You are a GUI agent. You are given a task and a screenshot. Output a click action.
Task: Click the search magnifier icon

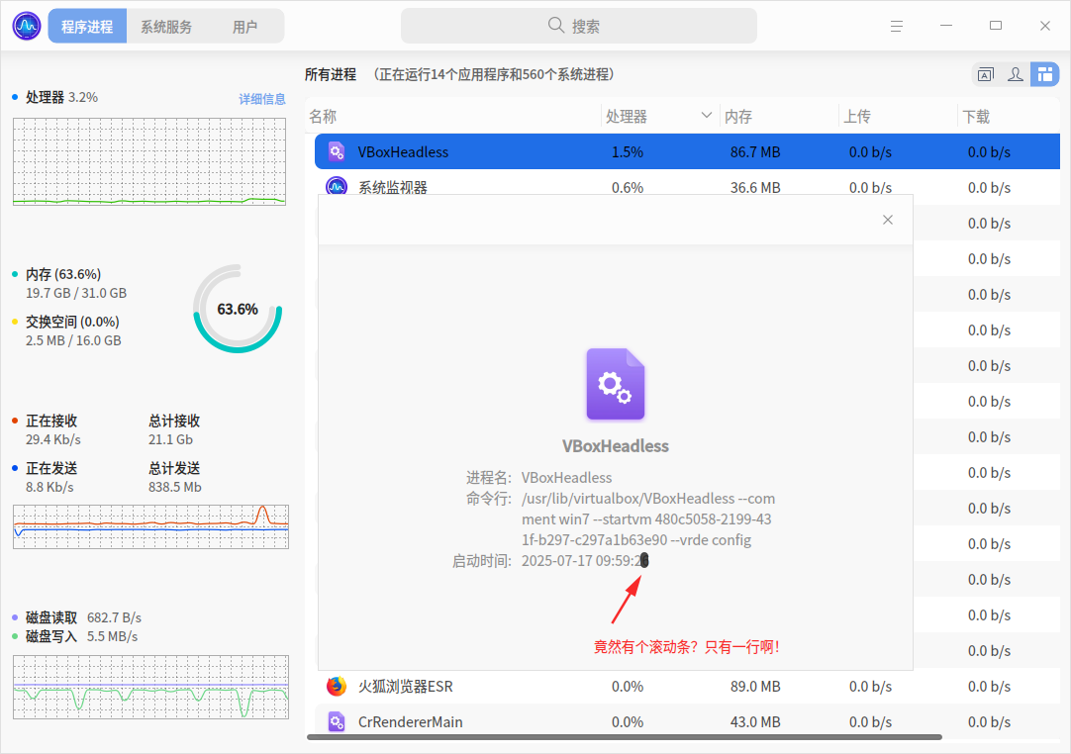coord(556,26)
